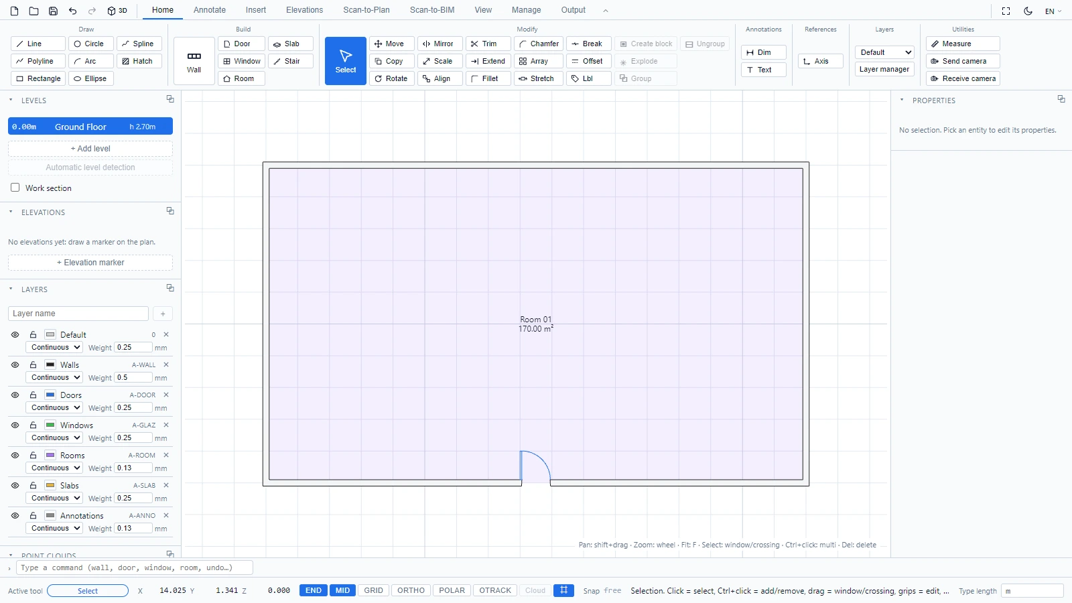
Task: Toggle ORTHO mode in status bar
Action: coord(411,590)
